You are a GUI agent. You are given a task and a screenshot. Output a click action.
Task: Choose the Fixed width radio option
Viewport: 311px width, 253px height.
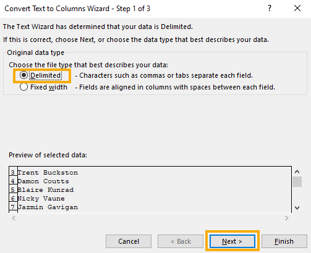click(23, 87)
